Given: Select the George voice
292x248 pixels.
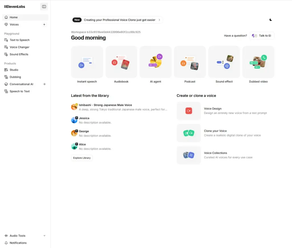Looking at the screenshot, I should coord(119,133).
